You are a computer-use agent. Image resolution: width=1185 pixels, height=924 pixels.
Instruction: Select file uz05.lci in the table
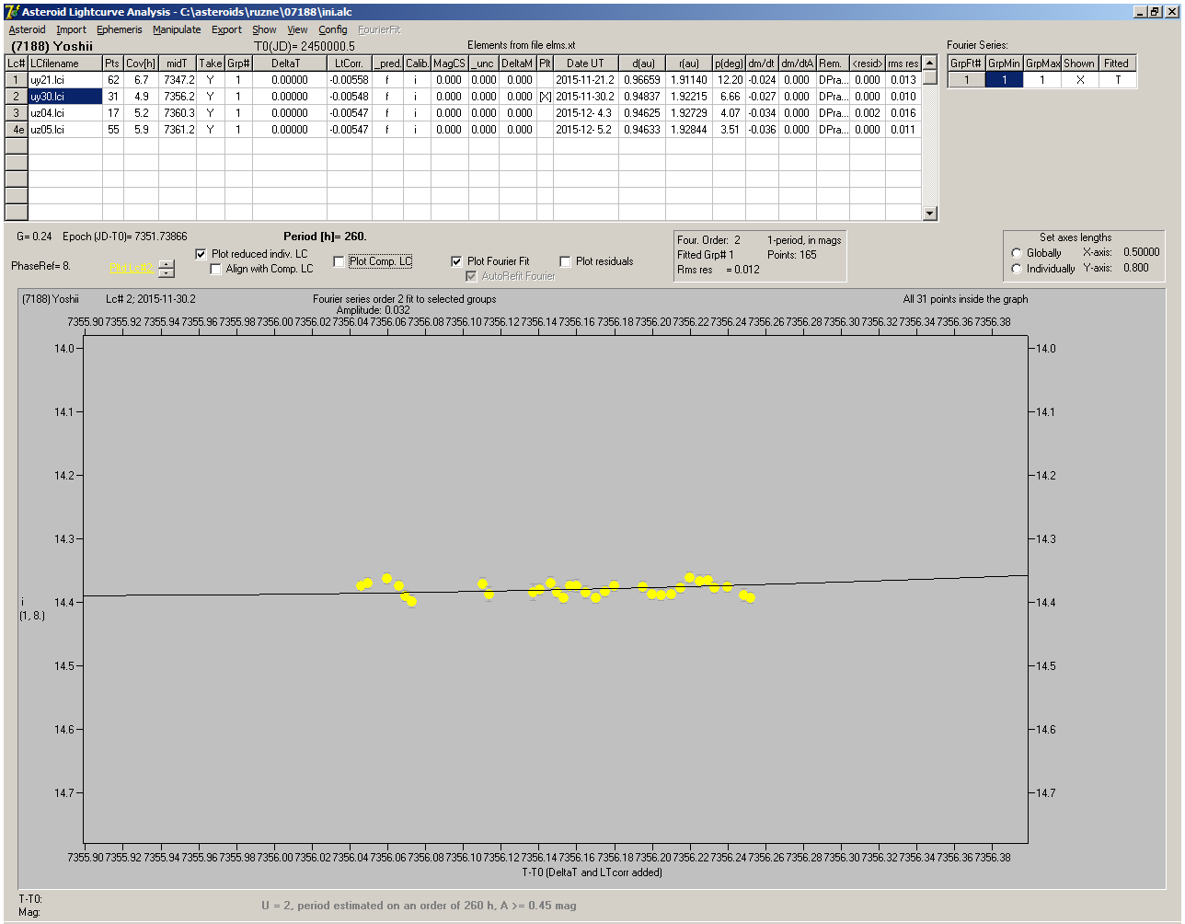click(x=64, y=130)
